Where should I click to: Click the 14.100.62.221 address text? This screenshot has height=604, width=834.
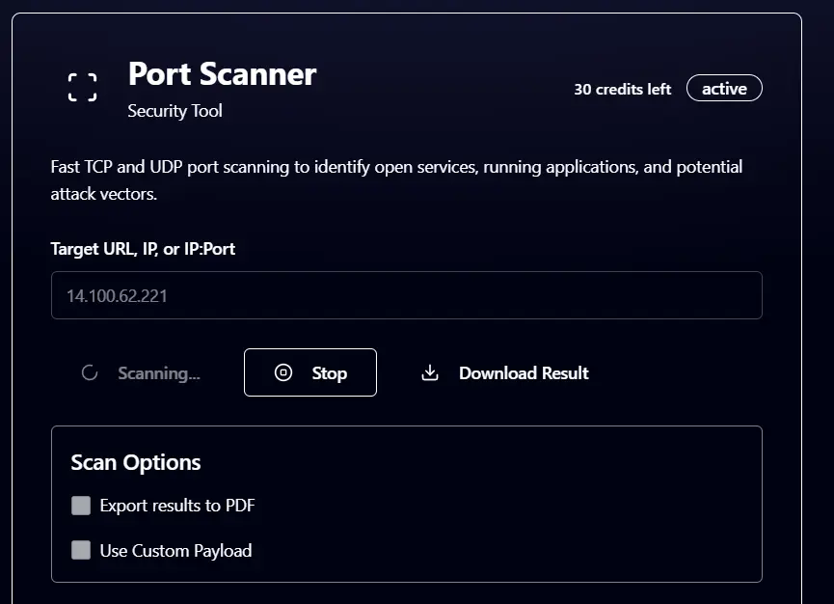117,296
